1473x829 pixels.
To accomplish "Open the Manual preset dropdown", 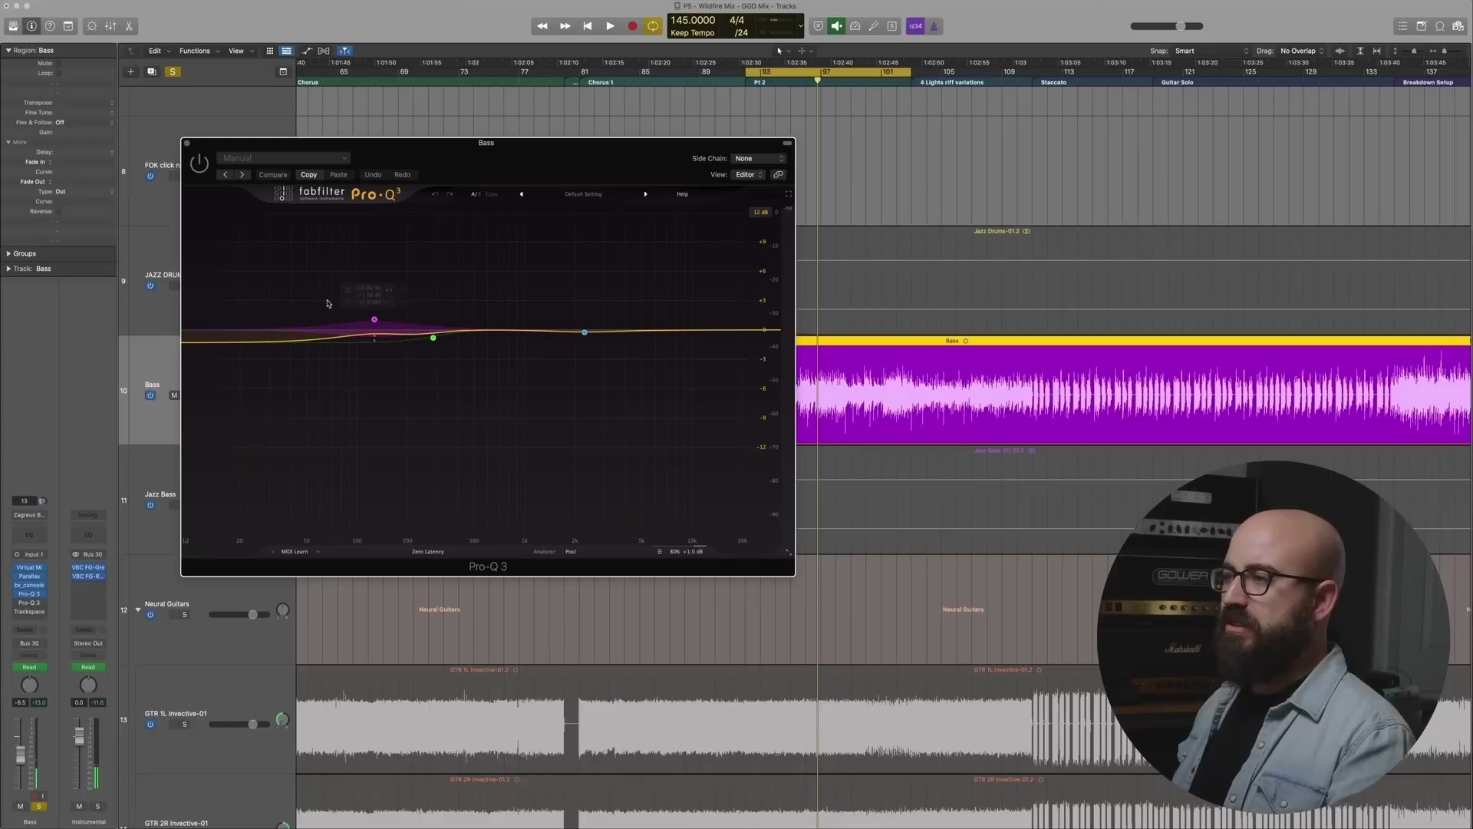I will point(283,158).
